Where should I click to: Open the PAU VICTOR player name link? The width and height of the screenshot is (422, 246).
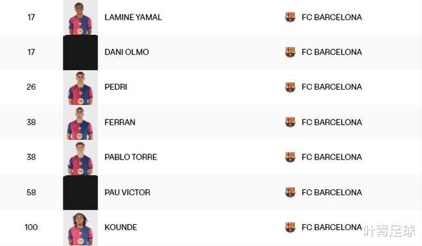[x=127, y=192]
